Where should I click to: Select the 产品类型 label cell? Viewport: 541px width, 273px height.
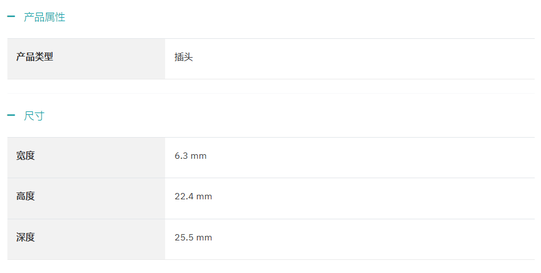click(86, 59)
